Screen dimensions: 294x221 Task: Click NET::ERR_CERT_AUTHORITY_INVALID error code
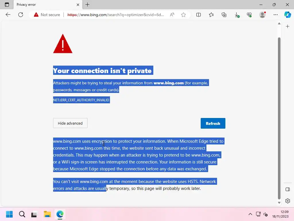tap(81, 100)
